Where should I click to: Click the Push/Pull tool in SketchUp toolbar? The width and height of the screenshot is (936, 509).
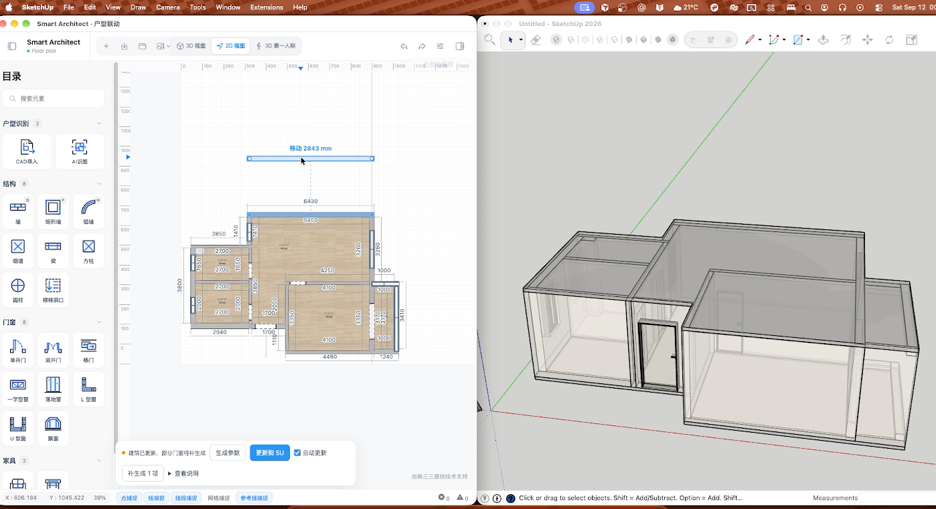824,40
